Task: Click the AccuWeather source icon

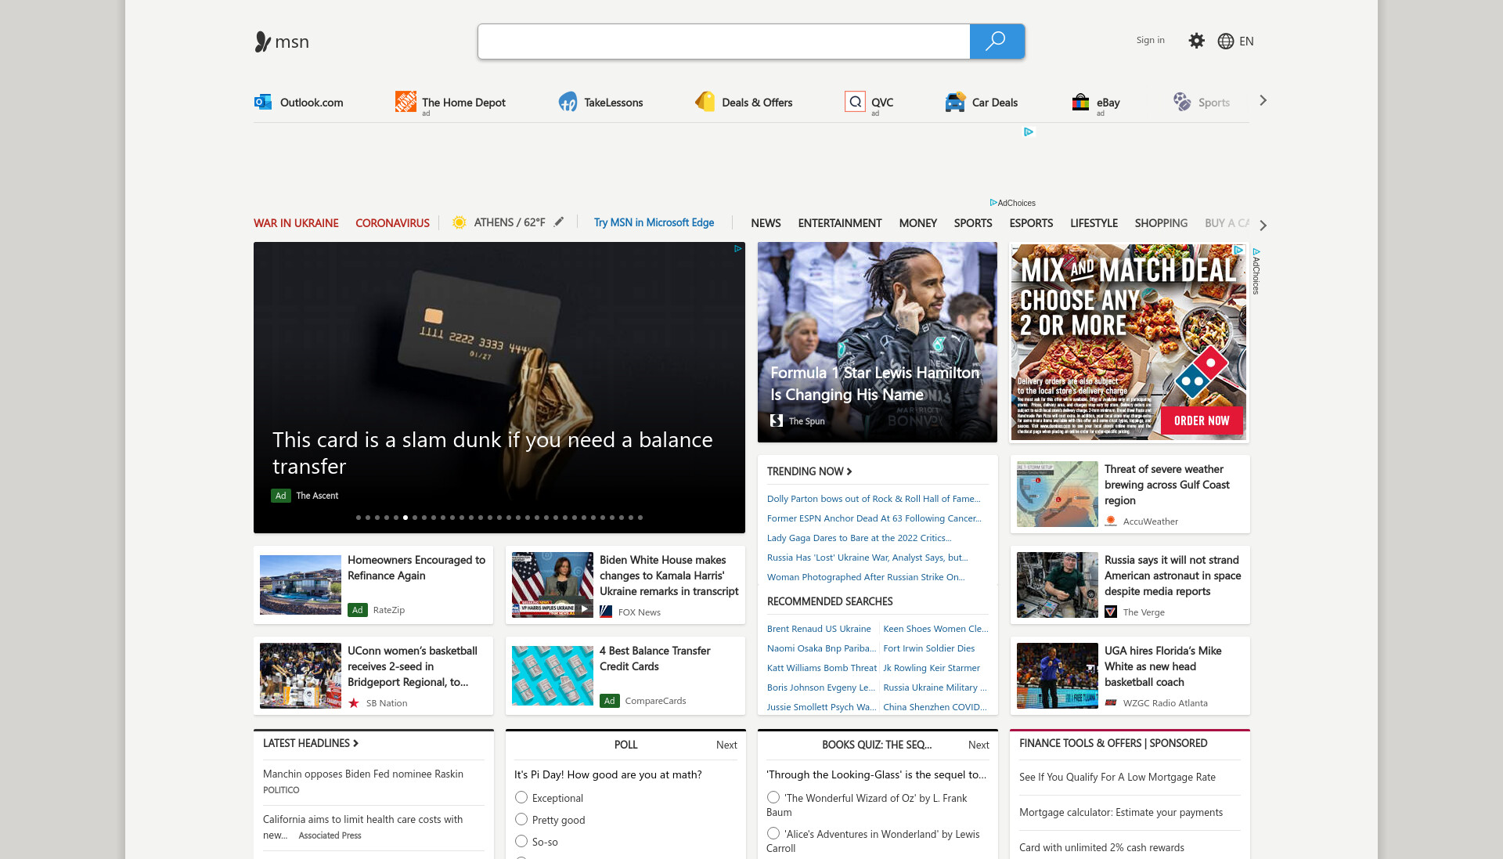Action: (1111, 521)
